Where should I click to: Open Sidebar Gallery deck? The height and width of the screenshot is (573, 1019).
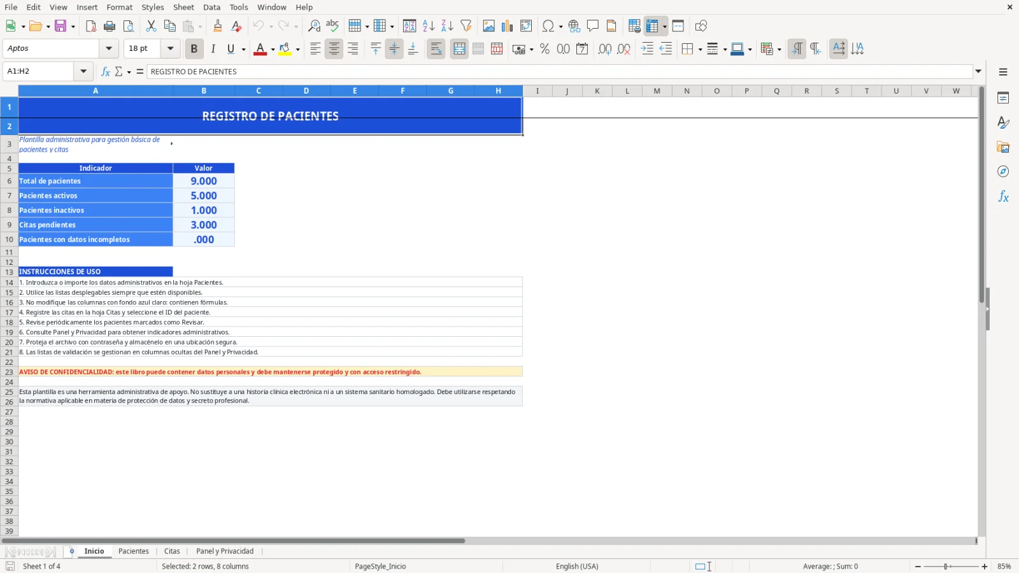tap(1003, 147)
